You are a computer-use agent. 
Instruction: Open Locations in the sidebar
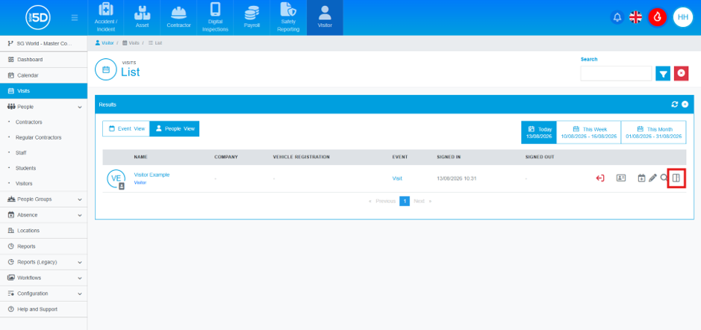(x=43, y=230)
